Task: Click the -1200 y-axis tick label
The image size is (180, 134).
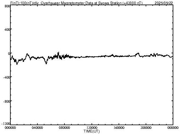Action: [6, 124]
